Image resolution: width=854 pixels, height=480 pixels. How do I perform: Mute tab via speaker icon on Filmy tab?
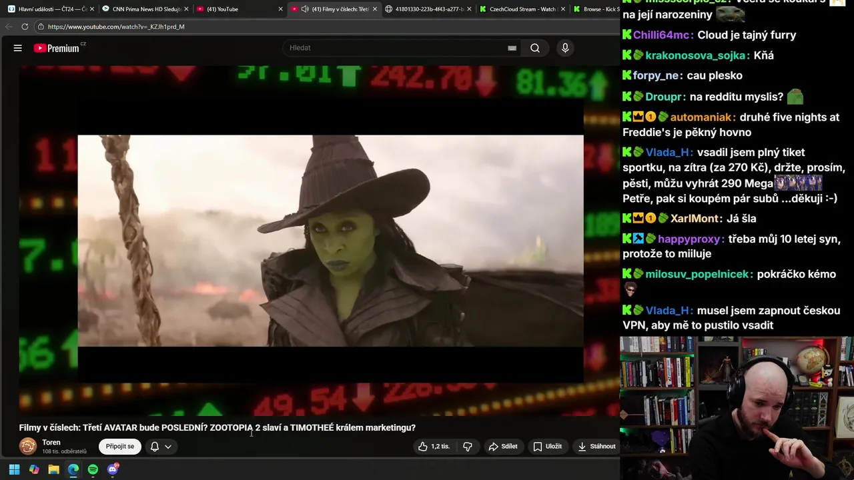(x=305, y=9)
